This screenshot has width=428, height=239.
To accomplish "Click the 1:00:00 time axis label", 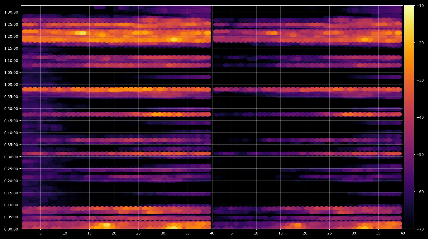I will coord(11,84).
